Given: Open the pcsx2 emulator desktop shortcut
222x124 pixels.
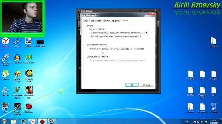Looking at the screenshot, I should (17, 42).
